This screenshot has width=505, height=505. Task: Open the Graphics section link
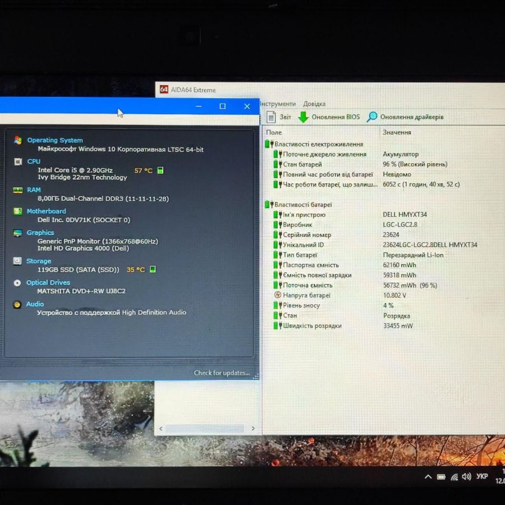[x=40, y=232]
